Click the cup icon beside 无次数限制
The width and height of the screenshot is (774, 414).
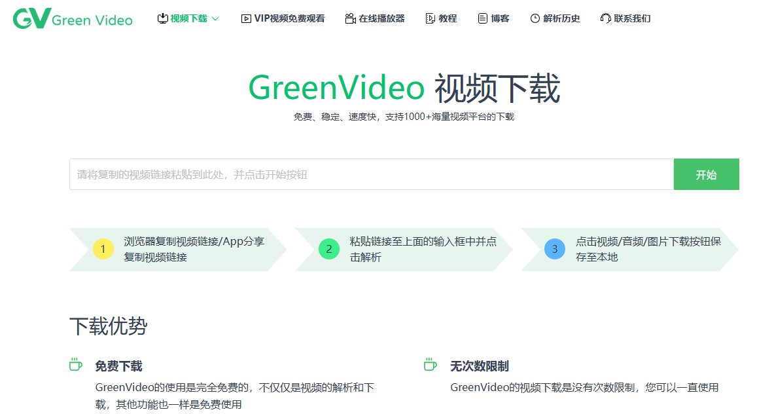pos(431,365)
